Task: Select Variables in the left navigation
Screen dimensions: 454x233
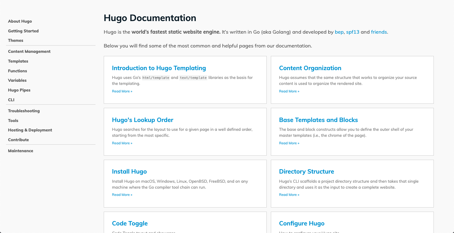Action: click(x=17, y=80)
